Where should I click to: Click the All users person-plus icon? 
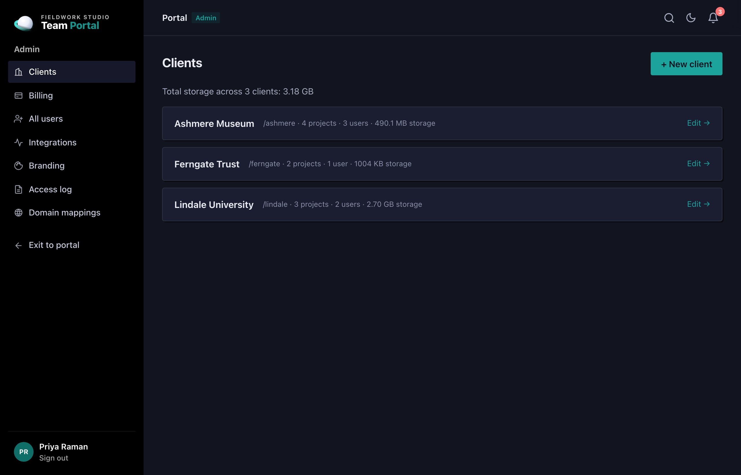point(19,119)
